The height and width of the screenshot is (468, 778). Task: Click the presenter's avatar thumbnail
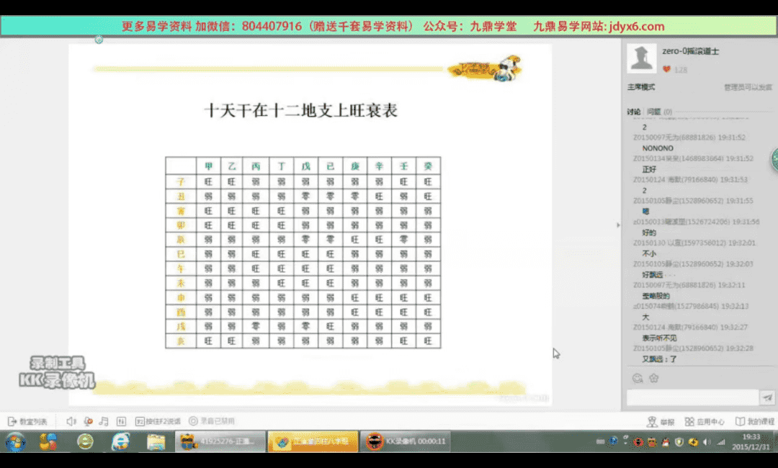641,58
